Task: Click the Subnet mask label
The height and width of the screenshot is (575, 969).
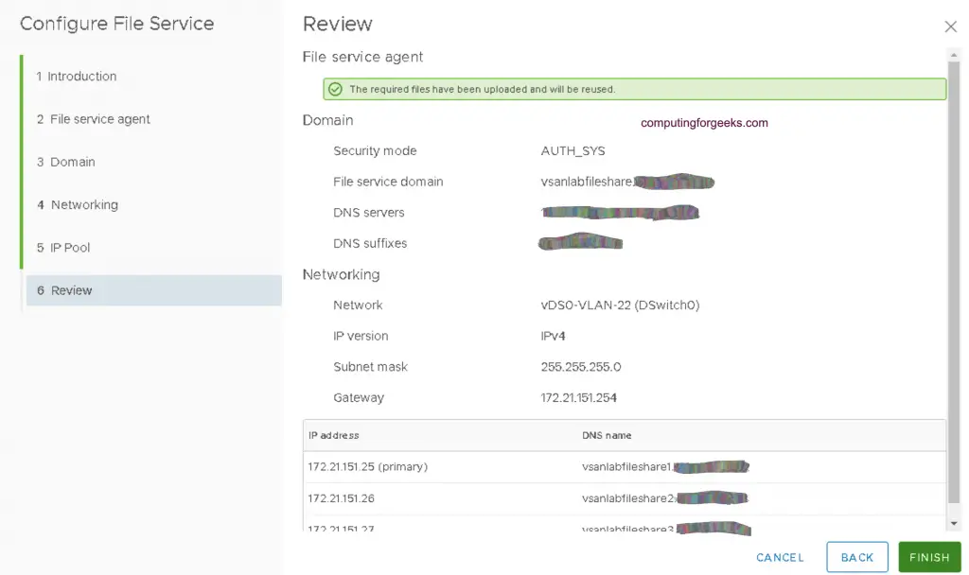Action: coord(370,367)
